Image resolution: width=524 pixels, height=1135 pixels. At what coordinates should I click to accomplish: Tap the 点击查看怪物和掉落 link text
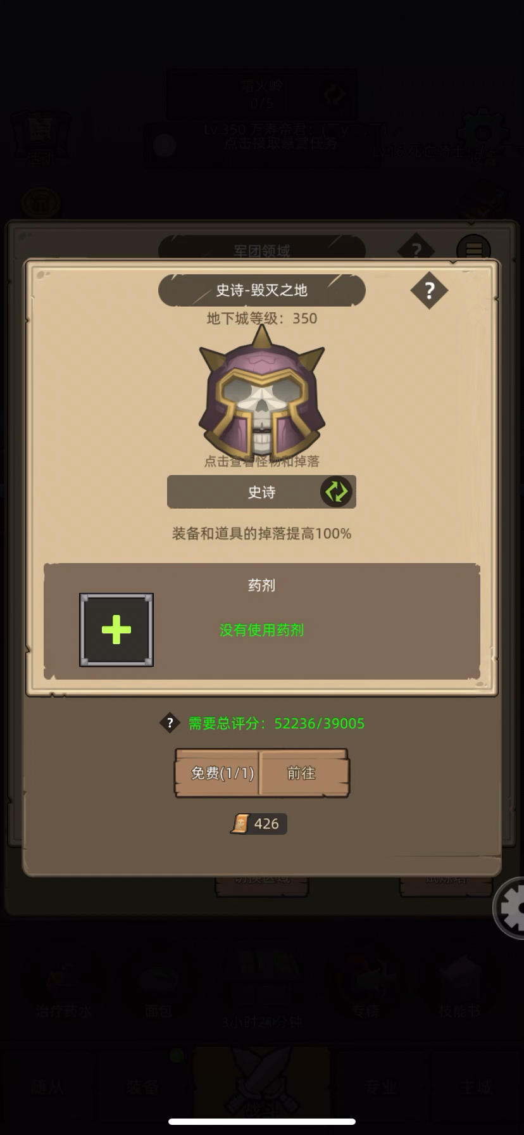(261, 462)
